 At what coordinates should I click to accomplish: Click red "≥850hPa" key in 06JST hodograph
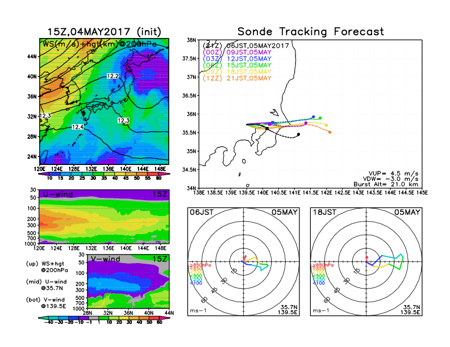[200, 265]
